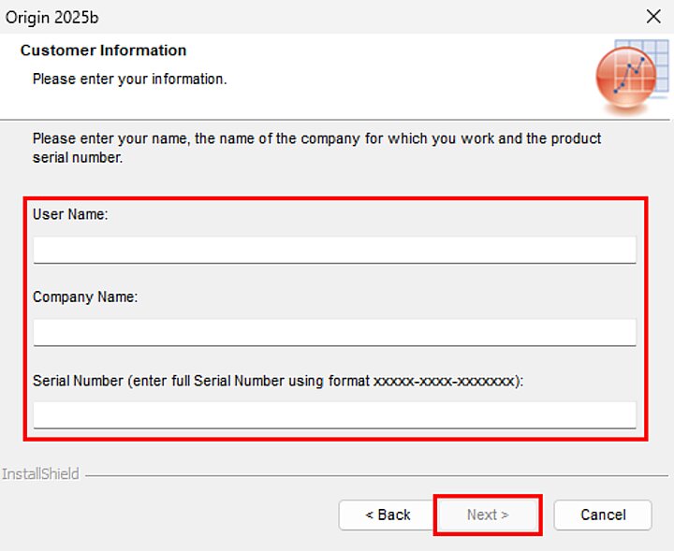Close the Origin 2025b installer window
Screen dimensions: 674x551
(x=653, y=16)
